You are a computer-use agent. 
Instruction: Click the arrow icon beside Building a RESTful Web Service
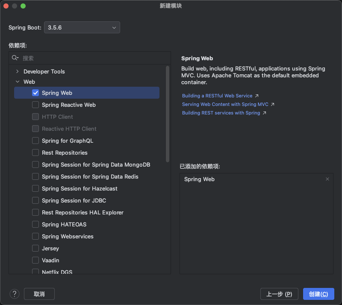point(256,96)
